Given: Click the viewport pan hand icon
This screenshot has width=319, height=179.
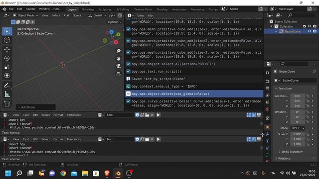Looking at the screenshot, I should point(119,59).
